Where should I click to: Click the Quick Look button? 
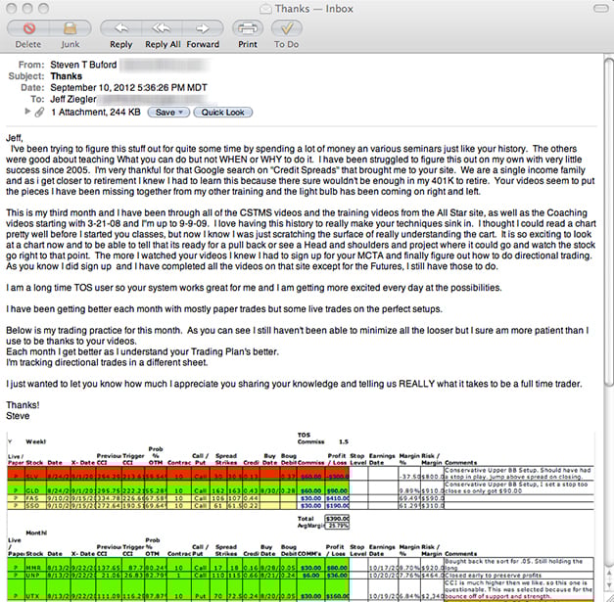pos(224,113)
